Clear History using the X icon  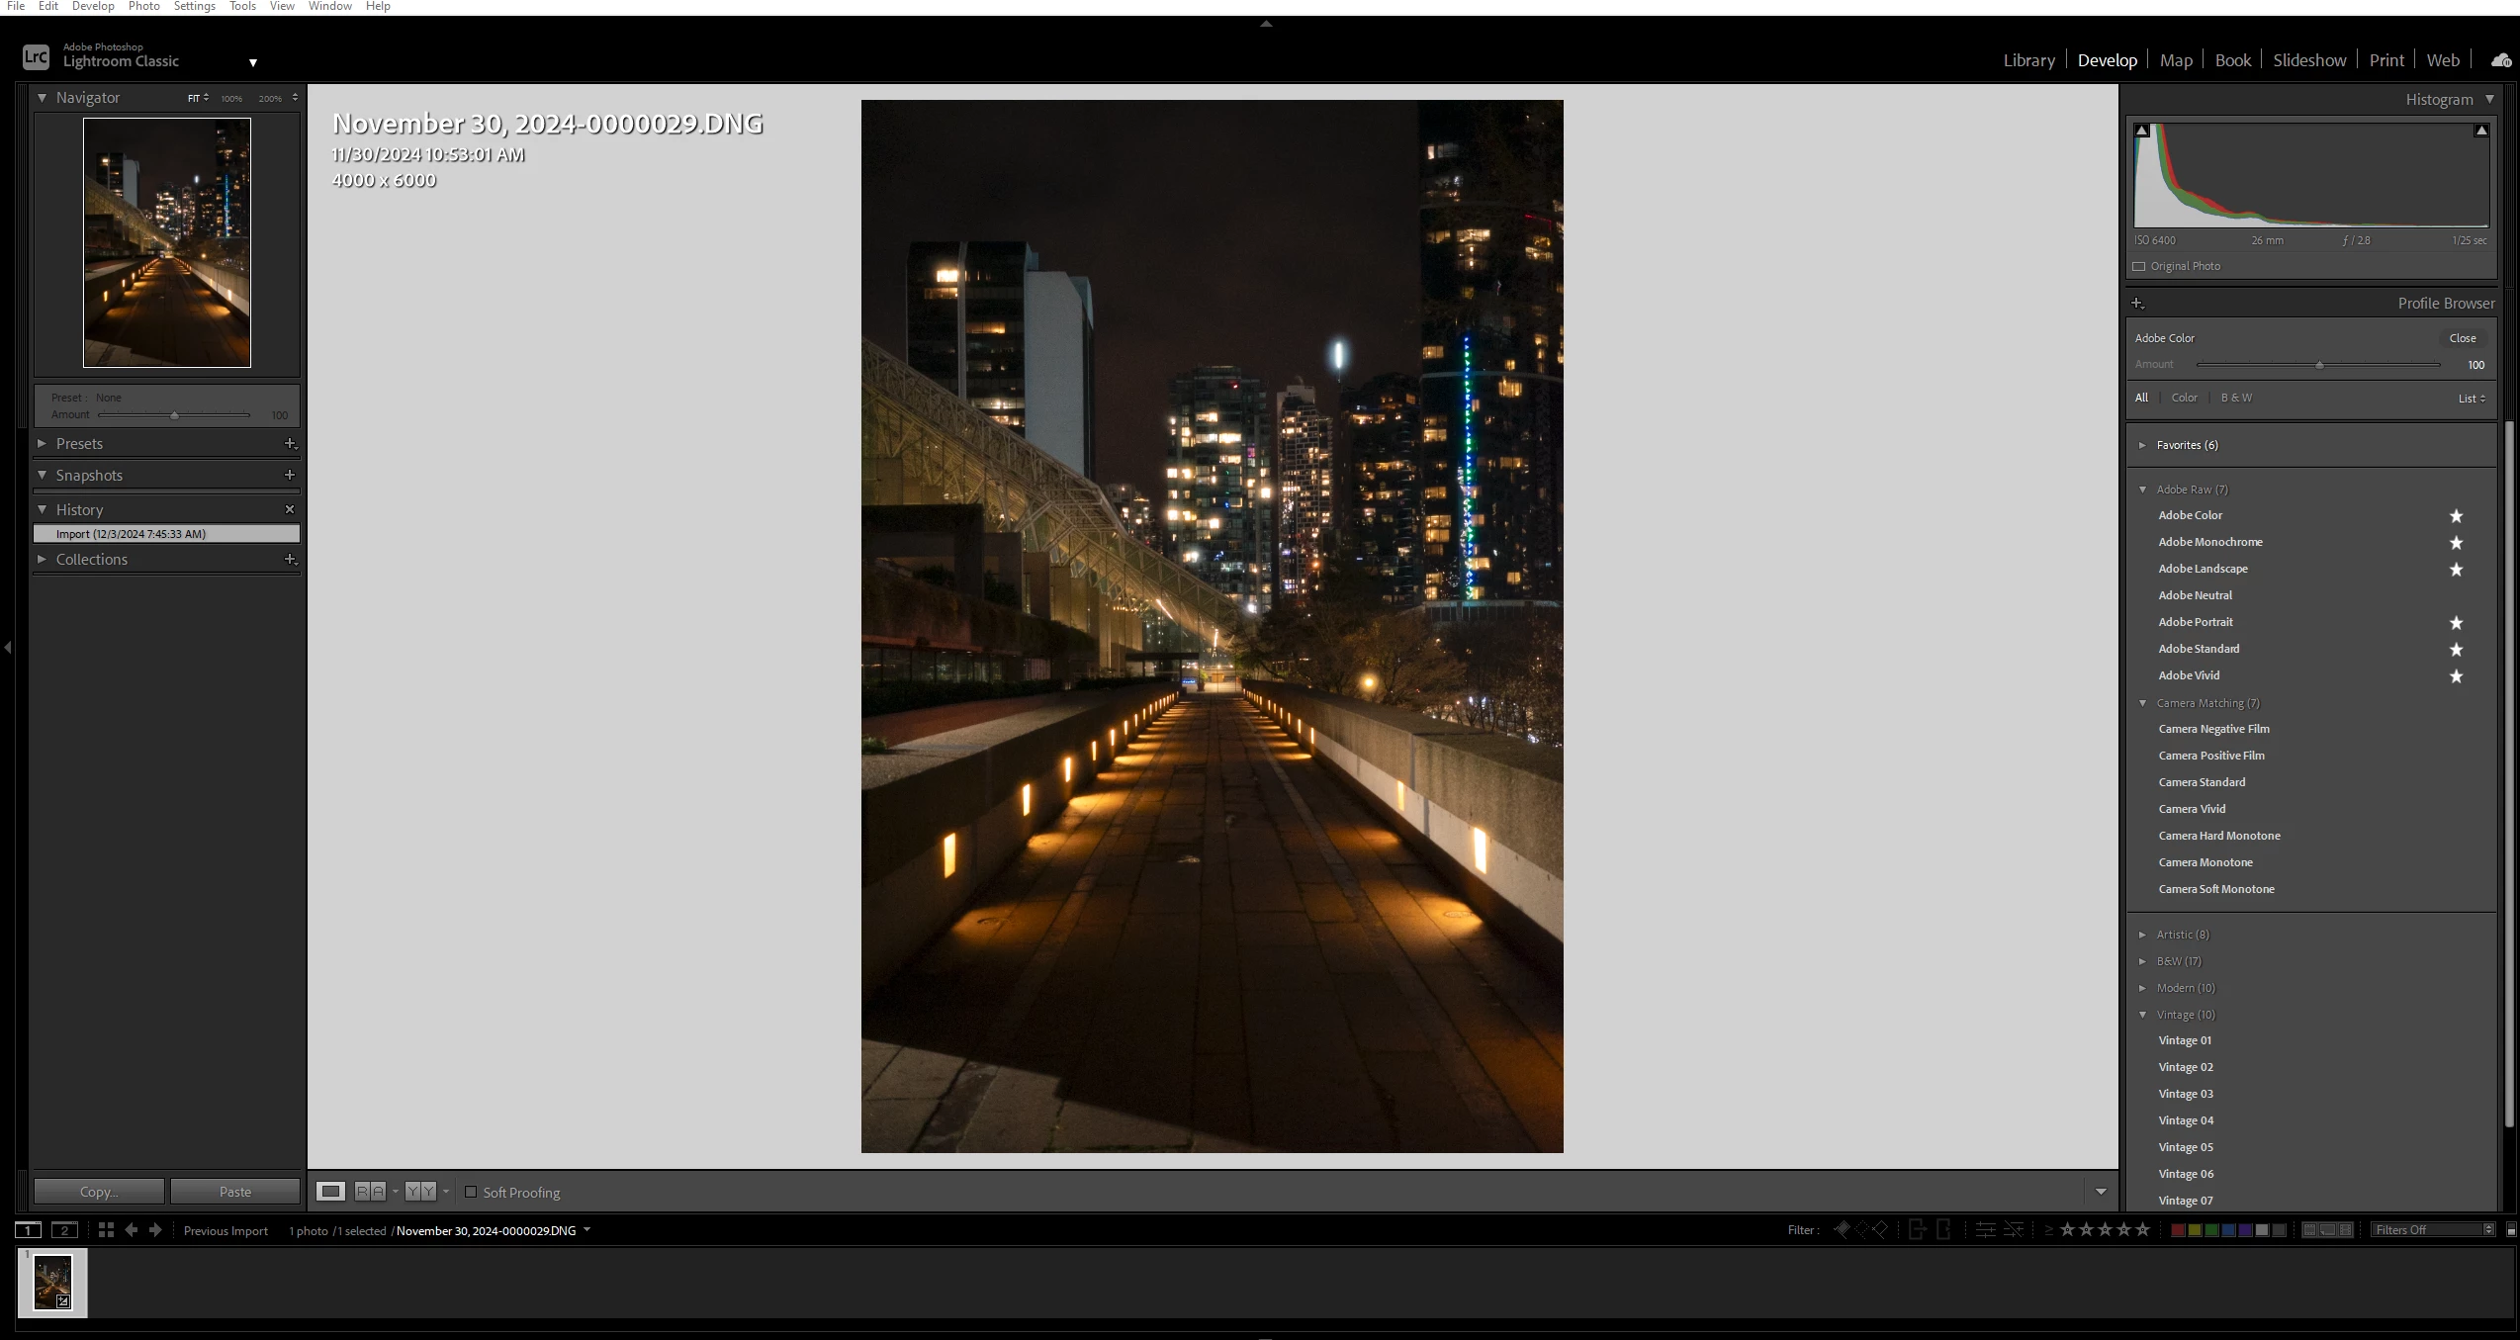point(290,509)
